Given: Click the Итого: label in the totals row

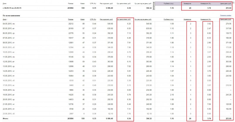Looking at the screenshot, I should [6, 118].
